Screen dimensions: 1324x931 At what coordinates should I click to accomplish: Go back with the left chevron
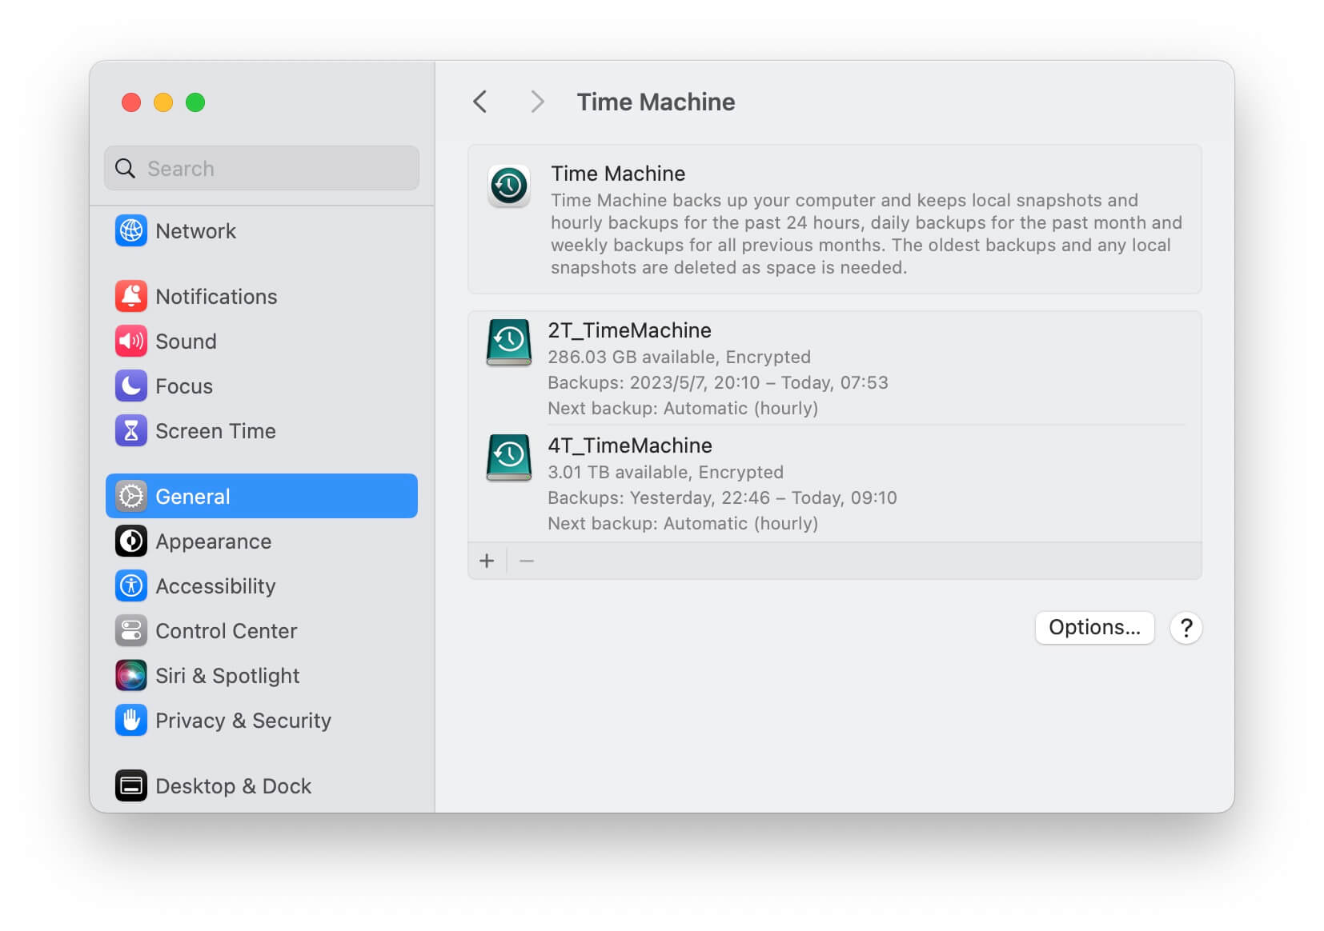coord(480,102)
